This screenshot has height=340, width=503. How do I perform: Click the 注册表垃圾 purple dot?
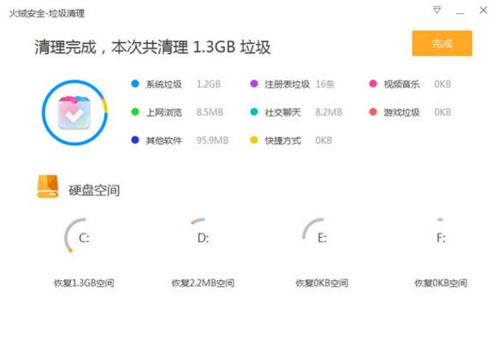(254, 84)
